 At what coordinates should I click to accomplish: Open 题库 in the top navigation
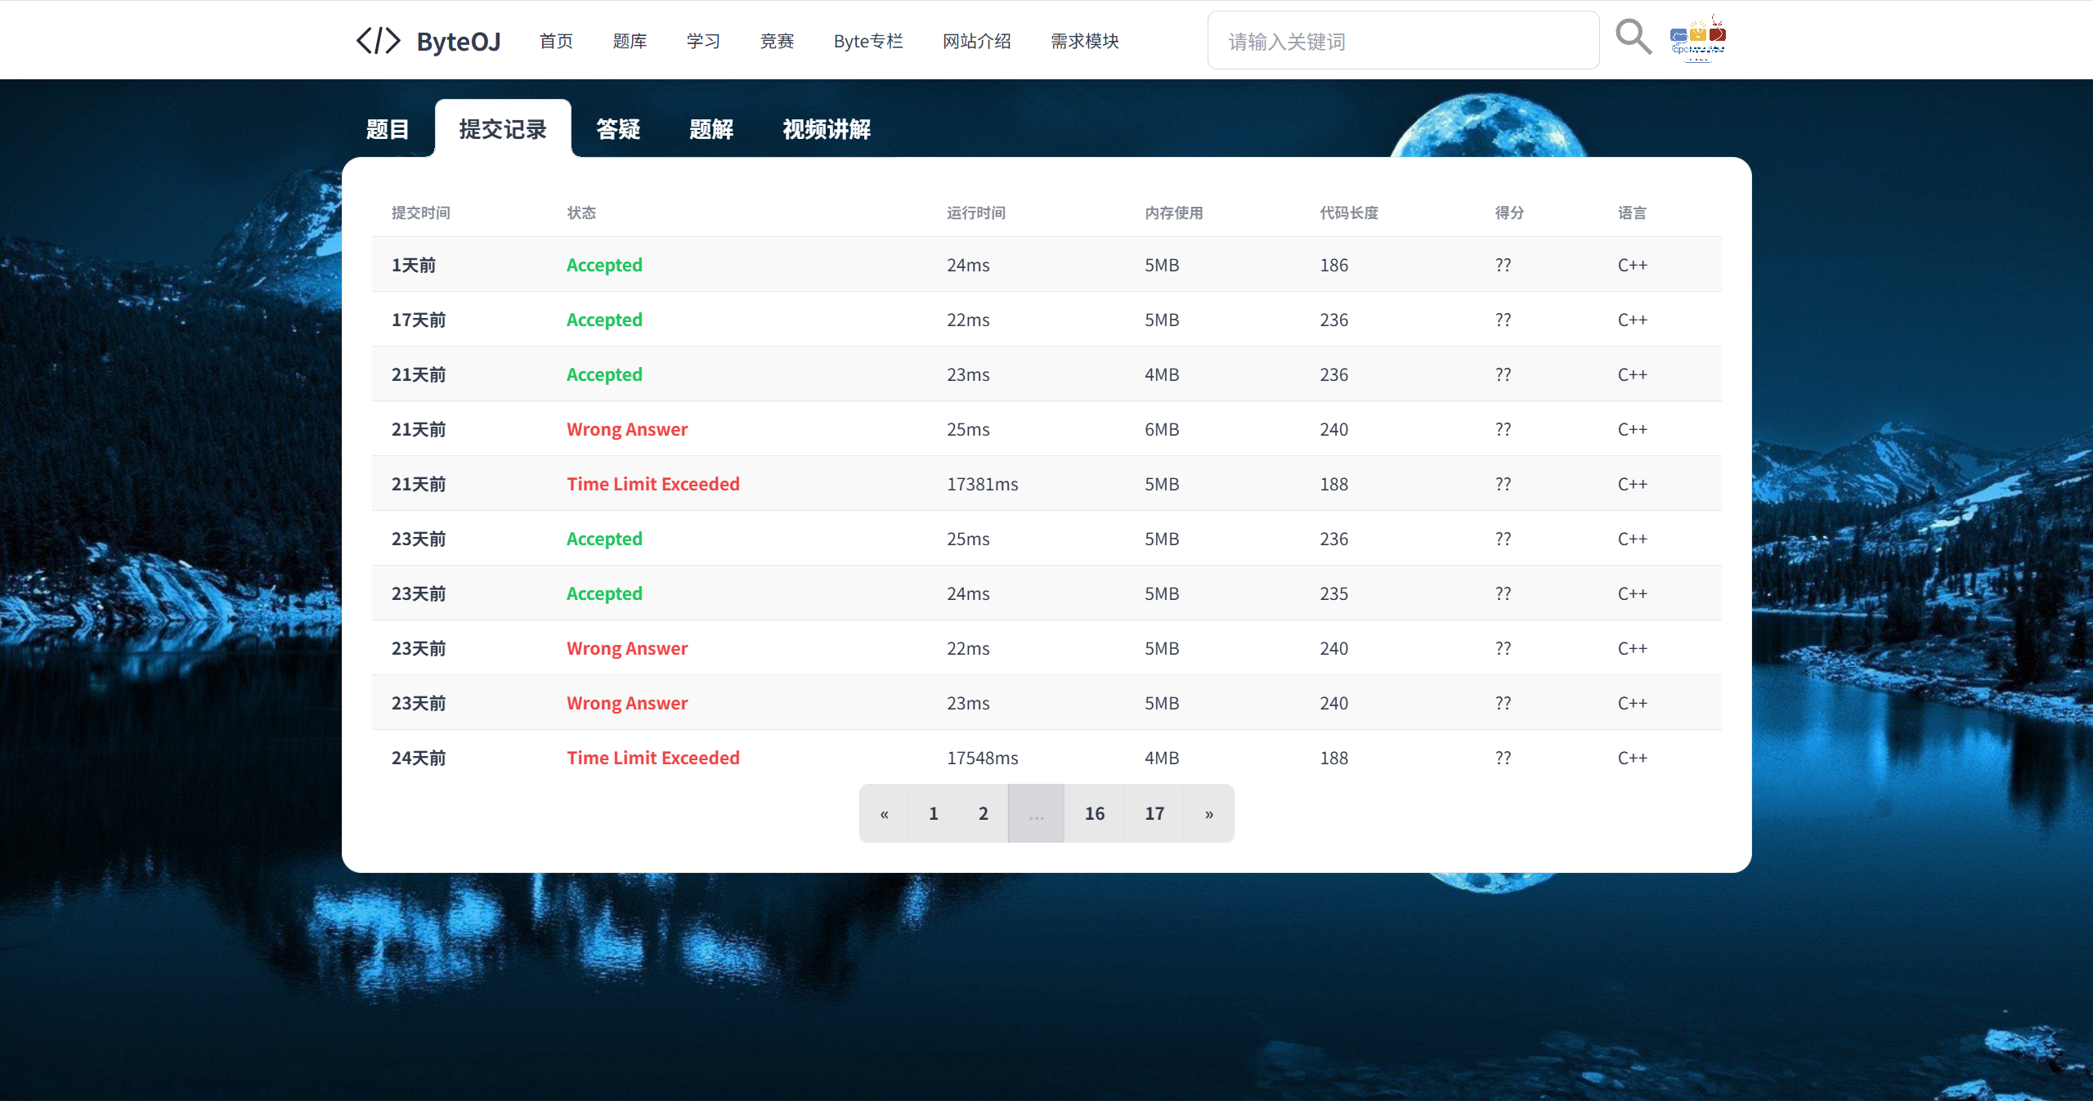point(630,41)
